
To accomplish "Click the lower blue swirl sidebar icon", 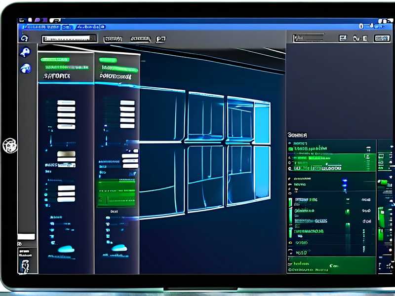I will click(x=25, y=69).
